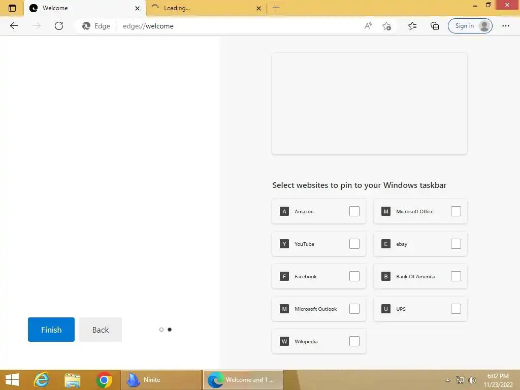Reload the page with the refresh icon
The image size is (520, 390).
pyautogui.click(x=59, y=26)
